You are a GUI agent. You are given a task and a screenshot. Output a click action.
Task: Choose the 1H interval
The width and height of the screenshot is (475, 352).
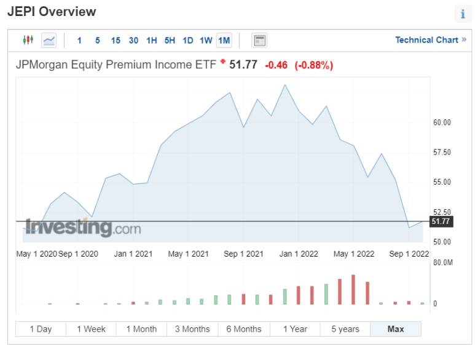(x=152, y=41)
